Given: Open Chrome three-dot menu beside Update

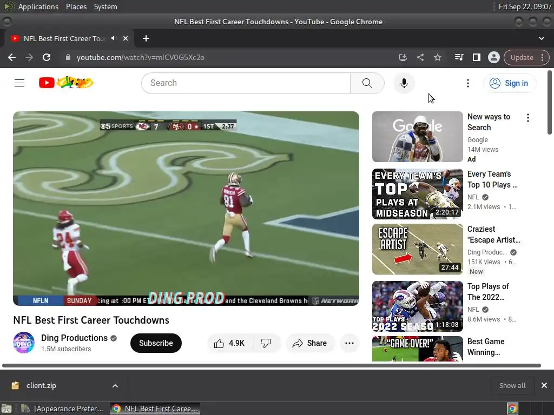Looking at the screenshot, I should tap(542, 57).
